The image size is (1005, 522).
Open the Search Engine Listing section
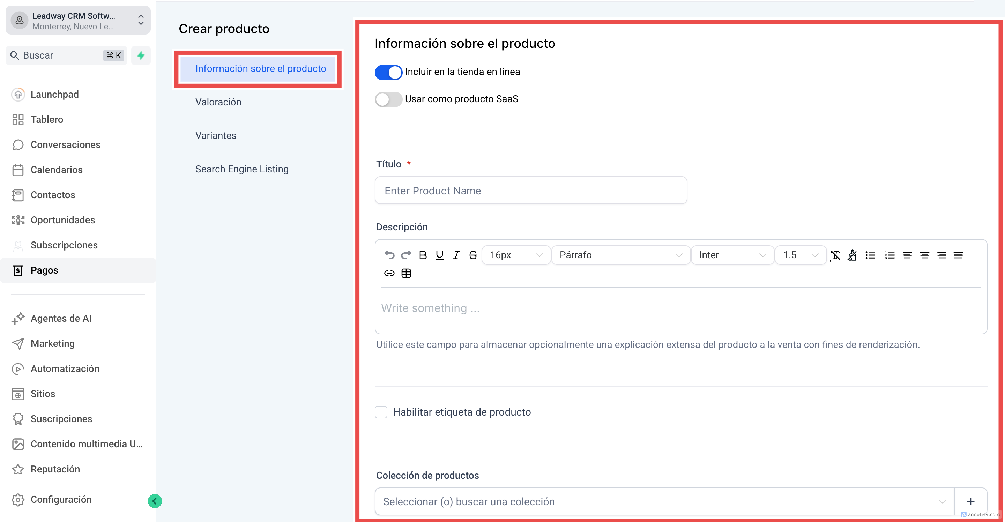click(242, 169)
